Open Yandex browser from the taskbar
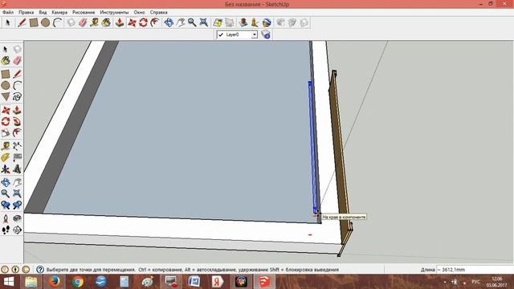514x289 pixels. pyautogui.click(x=218, y=282)
